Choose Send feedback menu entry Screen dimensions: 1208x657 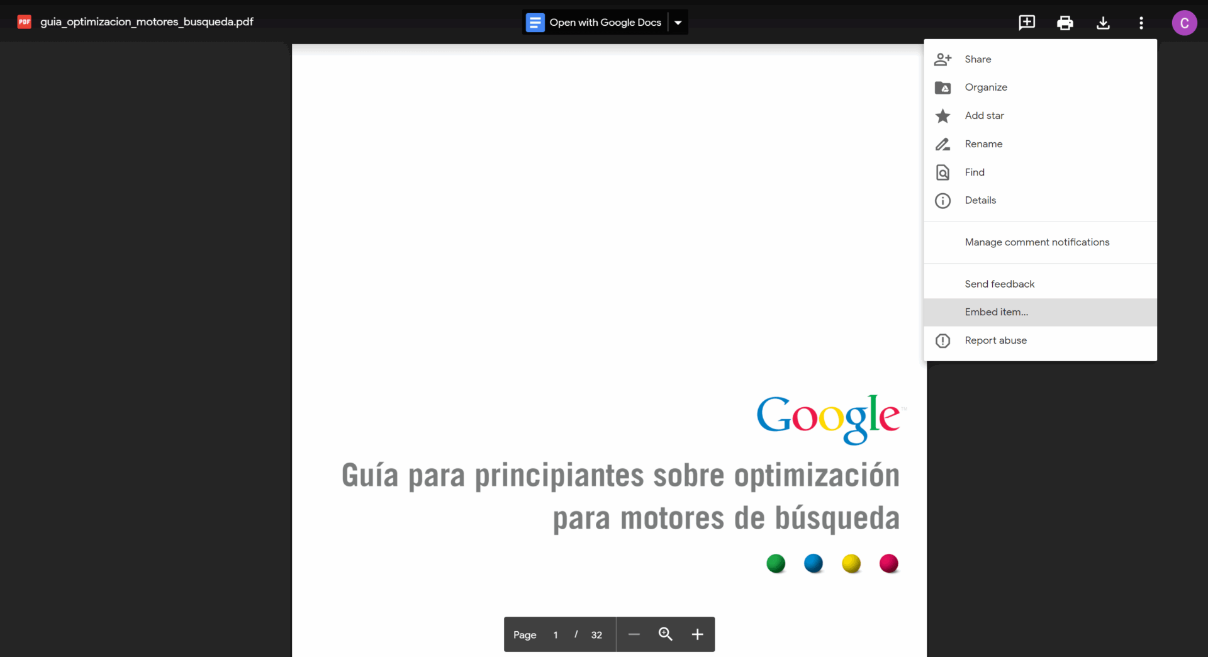1040,284
